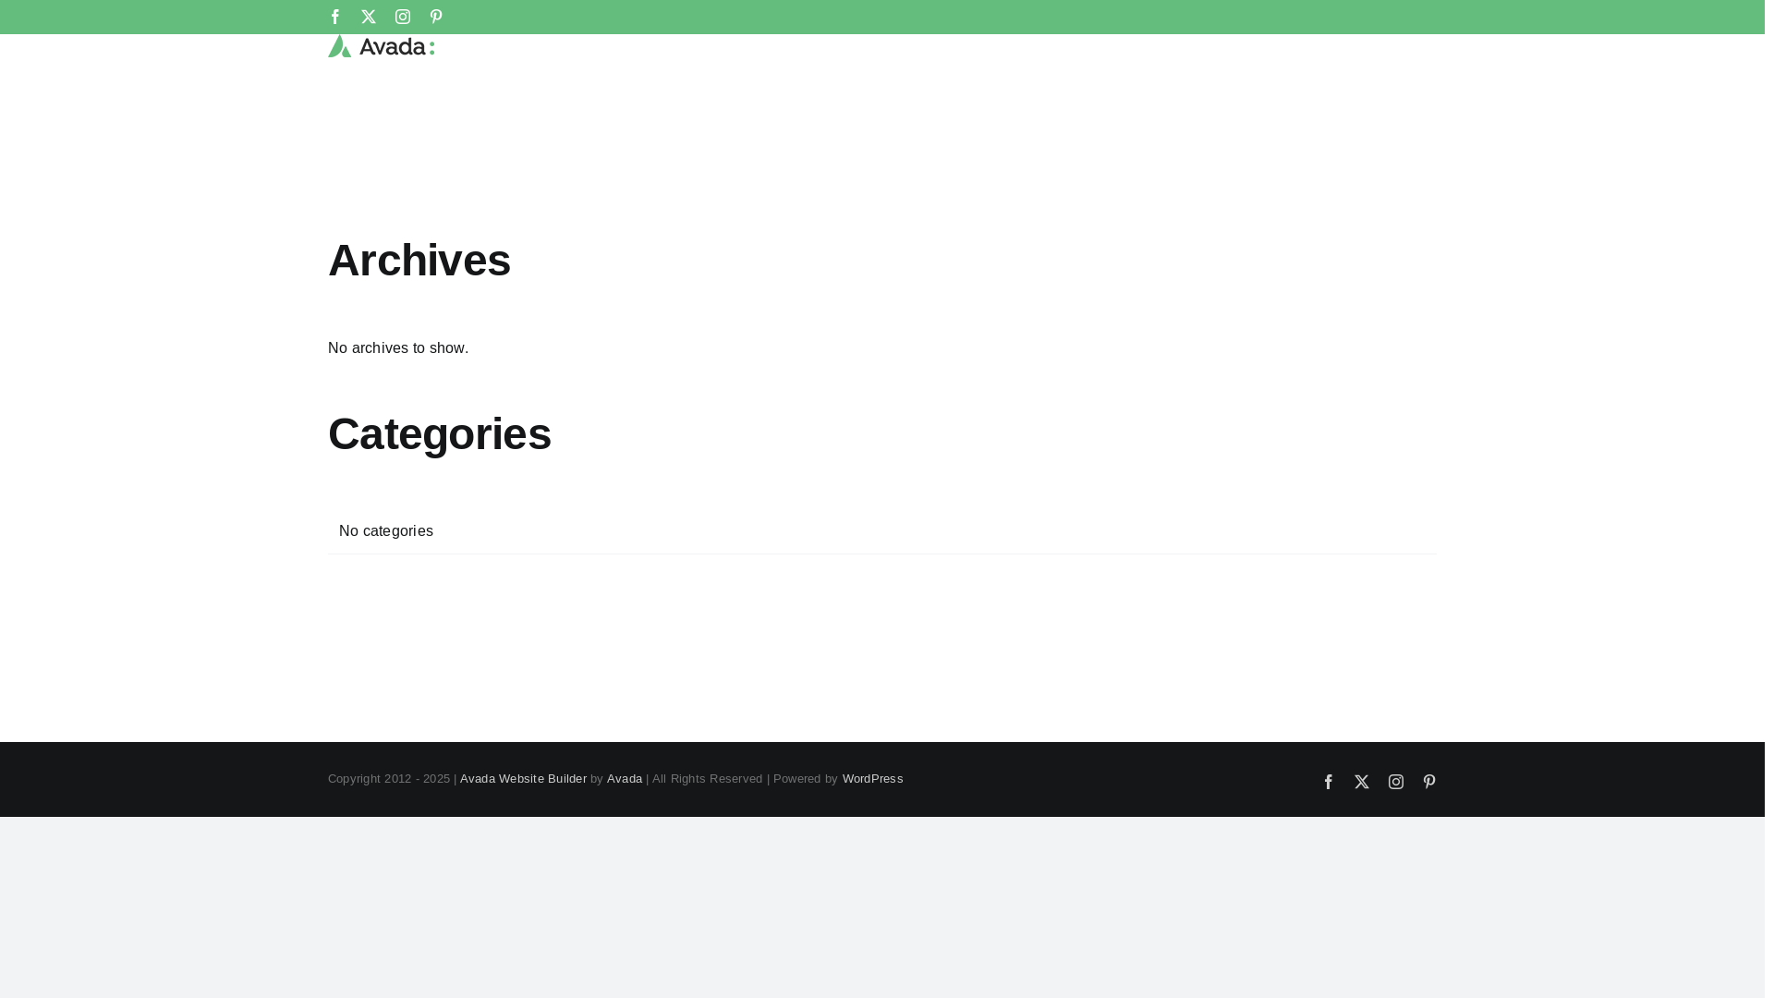Click the Avada link in footer

coord(625,779)
